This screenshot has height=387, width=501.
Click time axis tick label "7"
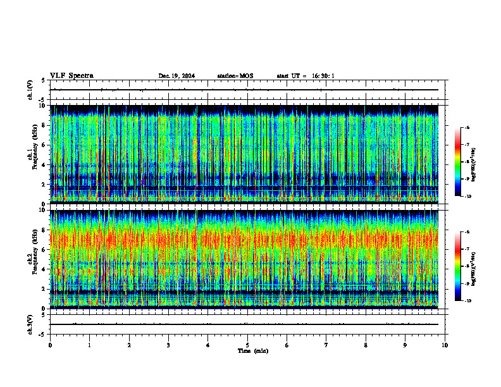click(x=326, y=345)
